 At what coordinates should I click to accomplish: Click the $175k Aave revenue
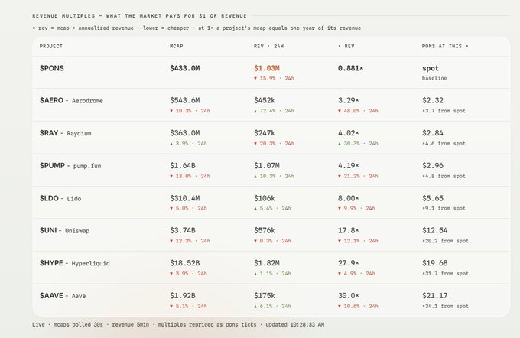click(x=265, y=295)
